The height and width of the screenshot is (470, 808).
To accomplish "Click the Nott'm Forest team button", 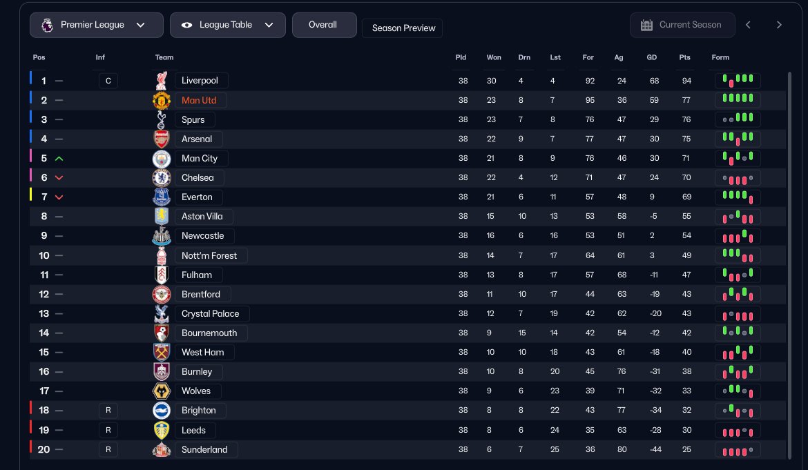I will [x=209, y=256].
